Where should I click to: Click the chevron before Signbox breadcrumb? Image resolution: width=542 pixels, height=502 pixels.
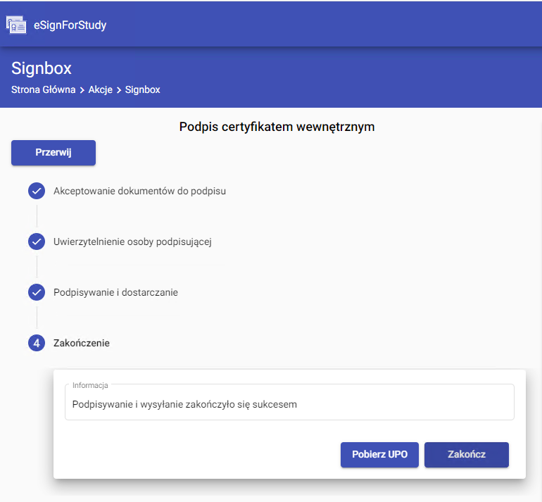pyautogui.click(x=119, y=90)
